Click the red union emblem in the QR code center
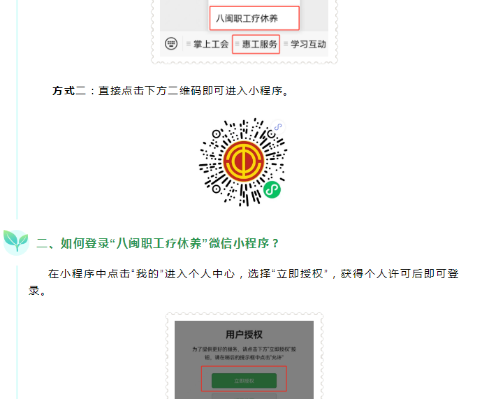This screenshot has width=482, height=399. point(244,161)
